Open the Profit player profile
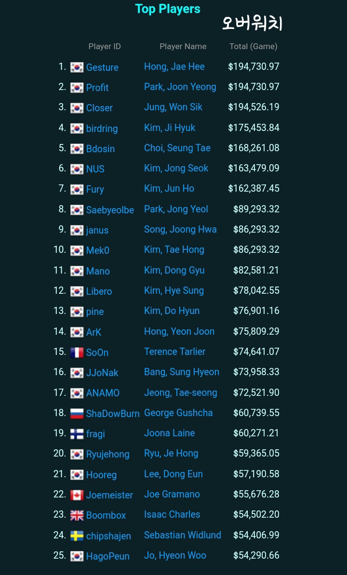Screen dimensions: 347x575 point(97,88)
